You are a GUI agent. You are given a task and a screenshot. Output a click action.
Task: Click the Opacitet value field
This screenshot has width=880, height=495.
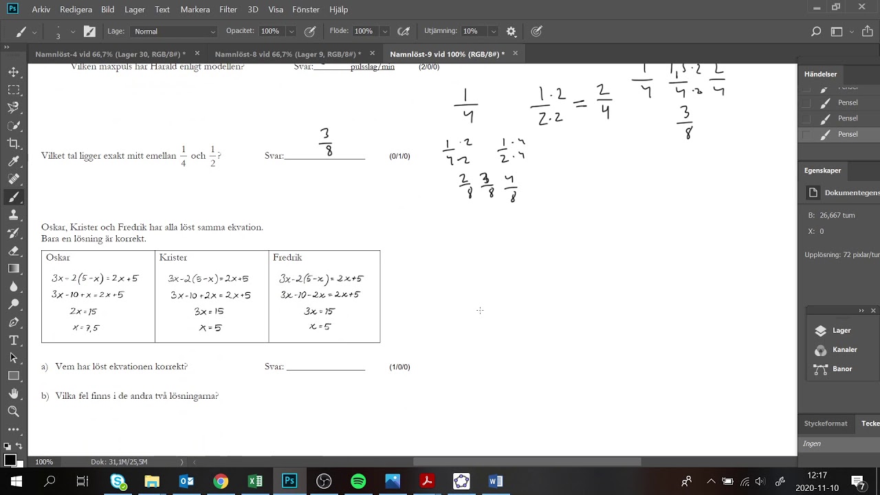(x=272, y=31)
